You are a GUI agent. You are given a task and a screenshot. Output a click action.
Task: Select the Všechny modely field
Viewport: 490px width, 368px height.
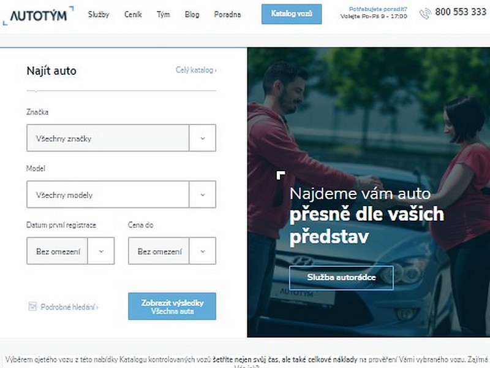[x=108, y=194]
